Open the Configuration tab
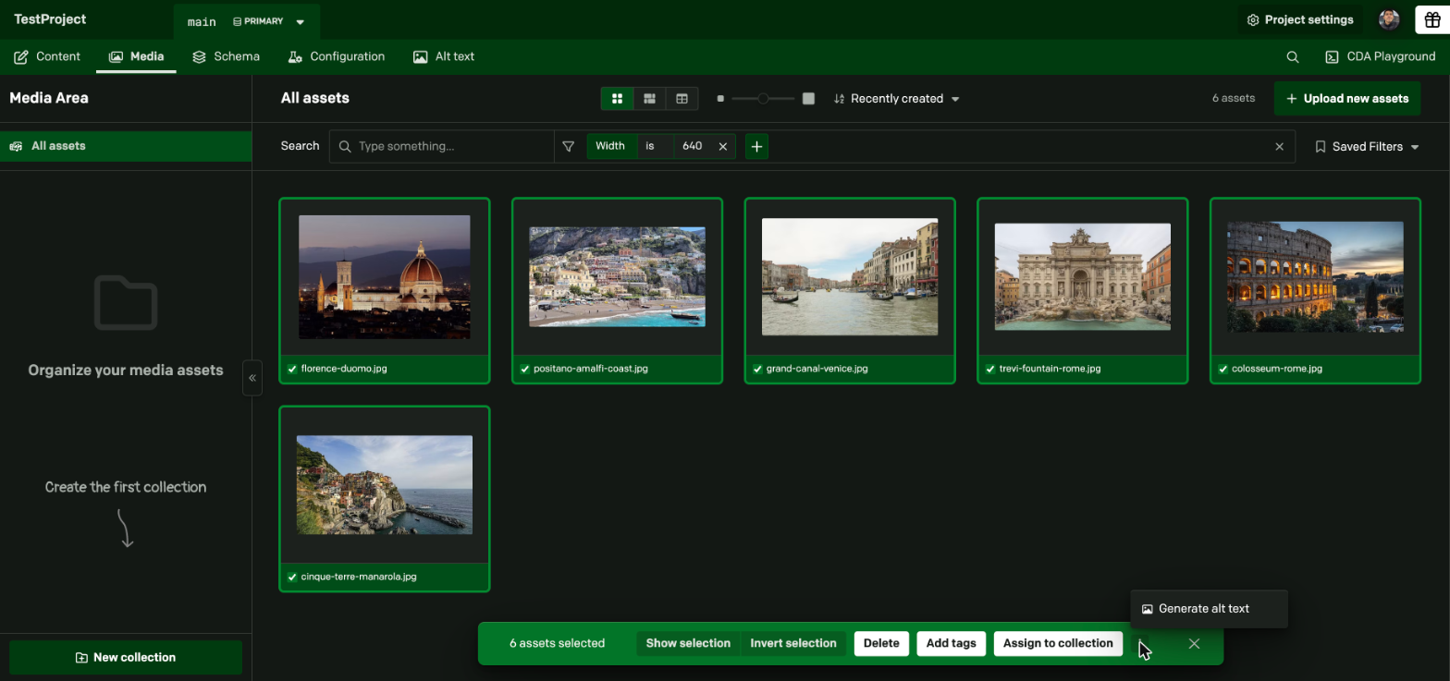Image resolution: width=1450 pixels, height=681 pixels. 337,56
